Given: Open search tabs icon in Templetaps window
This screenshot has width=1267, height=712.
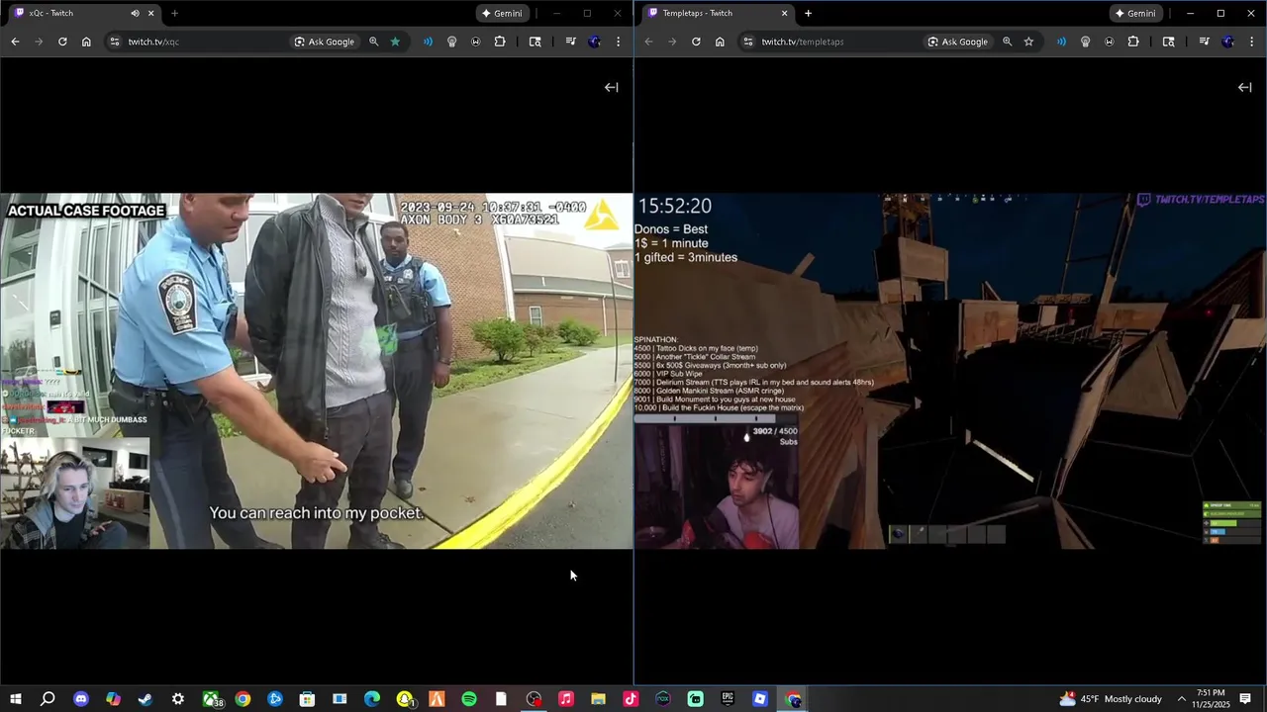Looking at the screenshot, I should point(1169,42).
